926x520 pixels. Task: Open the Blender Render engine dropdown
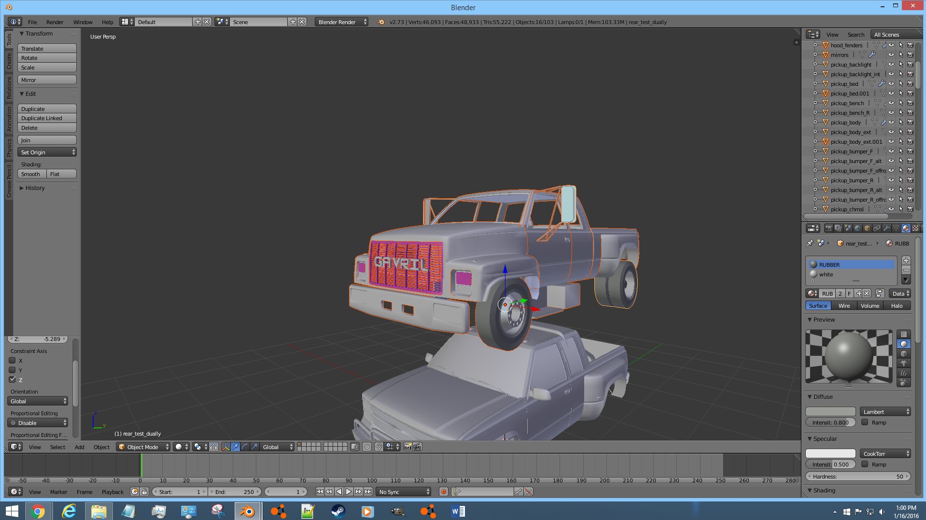coord(342,22)
